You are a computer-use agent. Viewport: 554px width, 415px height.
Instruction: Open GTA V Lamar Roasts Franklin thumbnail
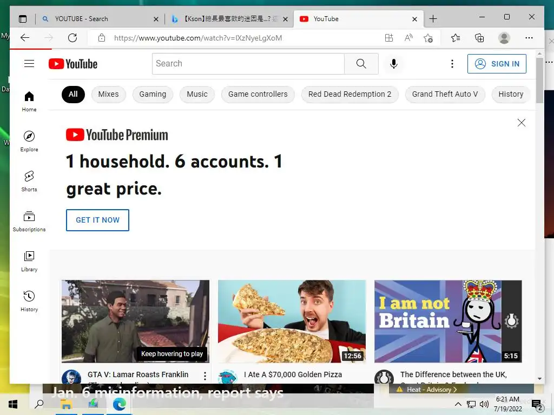pyautogui.click(x=135, y=321)
